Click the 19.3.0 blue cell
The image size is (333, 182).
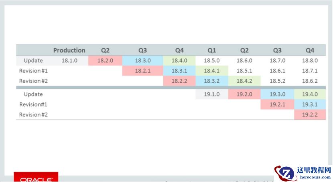[277, 94]
